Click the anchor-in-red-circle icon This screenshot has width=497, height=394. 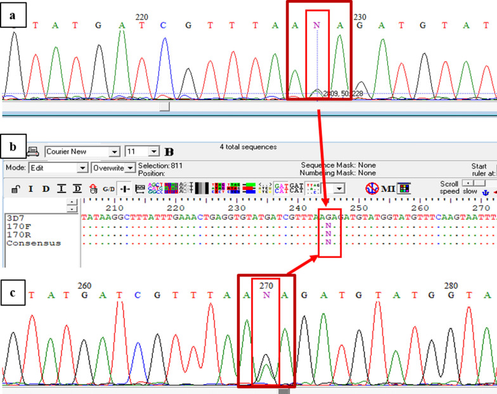(x=373, y=188)
